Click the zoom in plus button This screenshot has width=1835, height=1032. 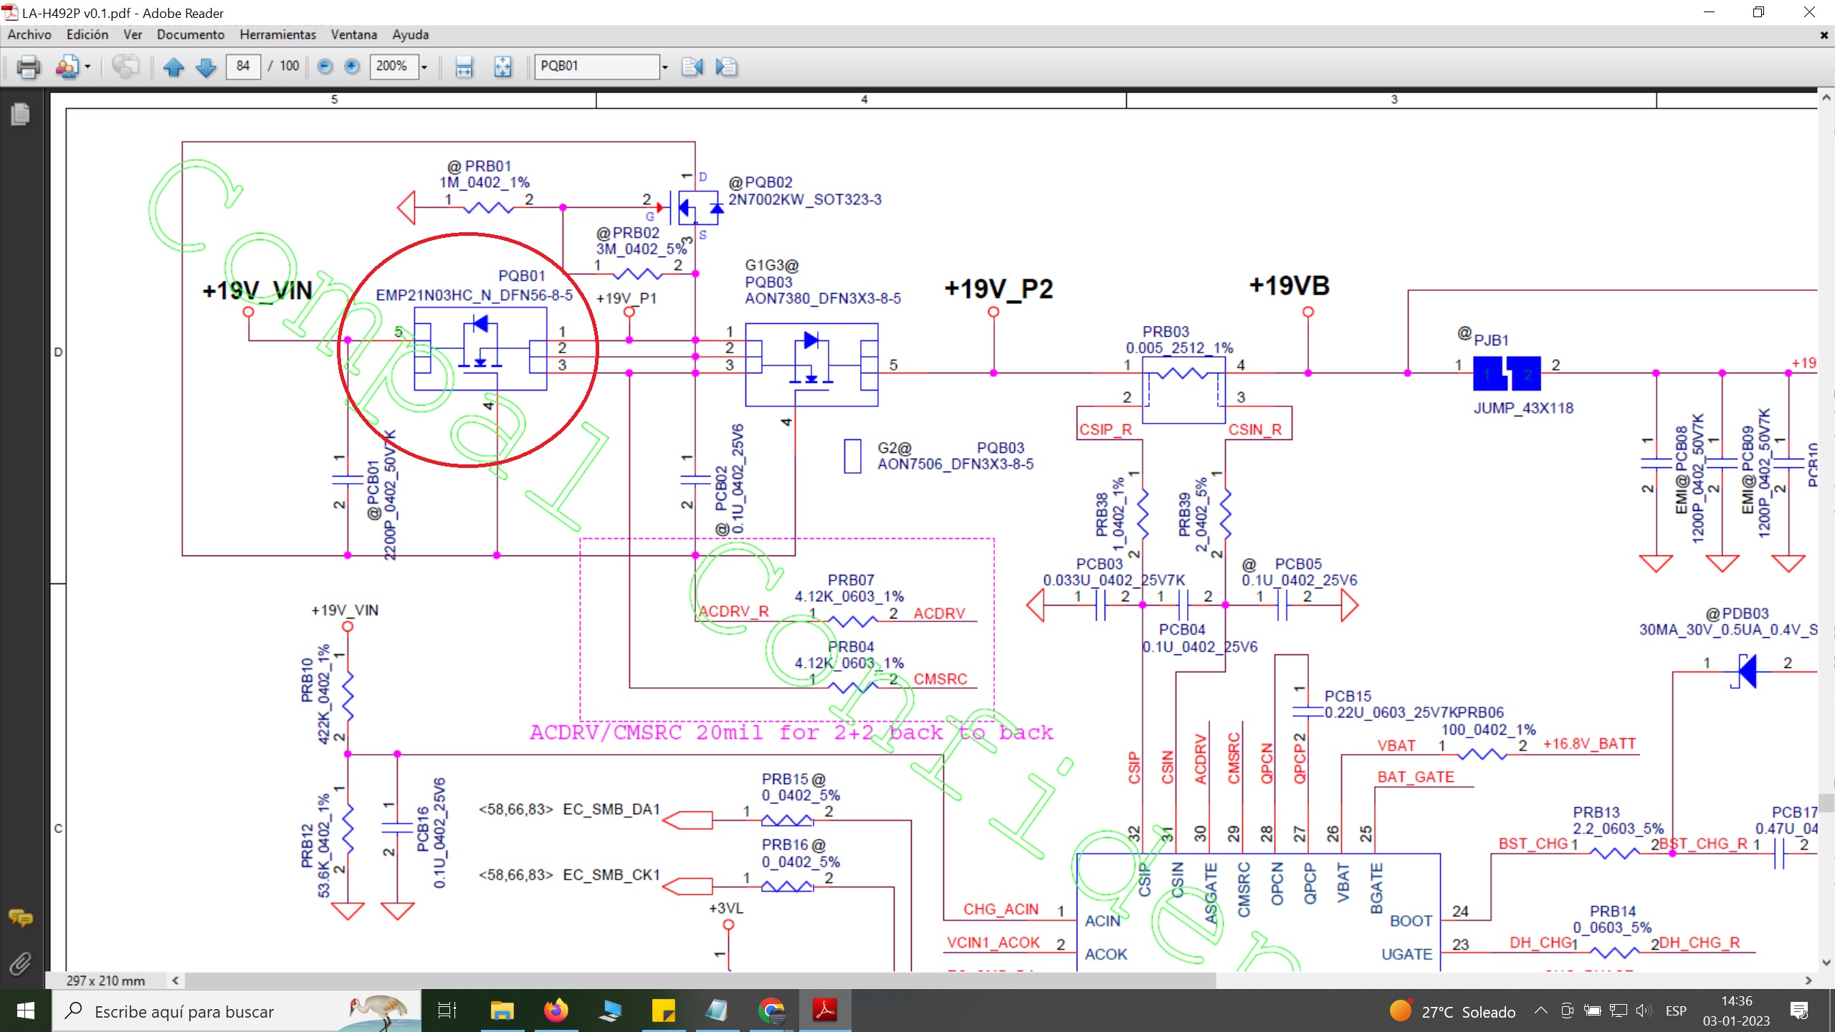pyautogui.click(x=352, y=67)
